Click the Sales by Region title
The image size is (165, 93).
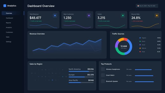point(36,64)
